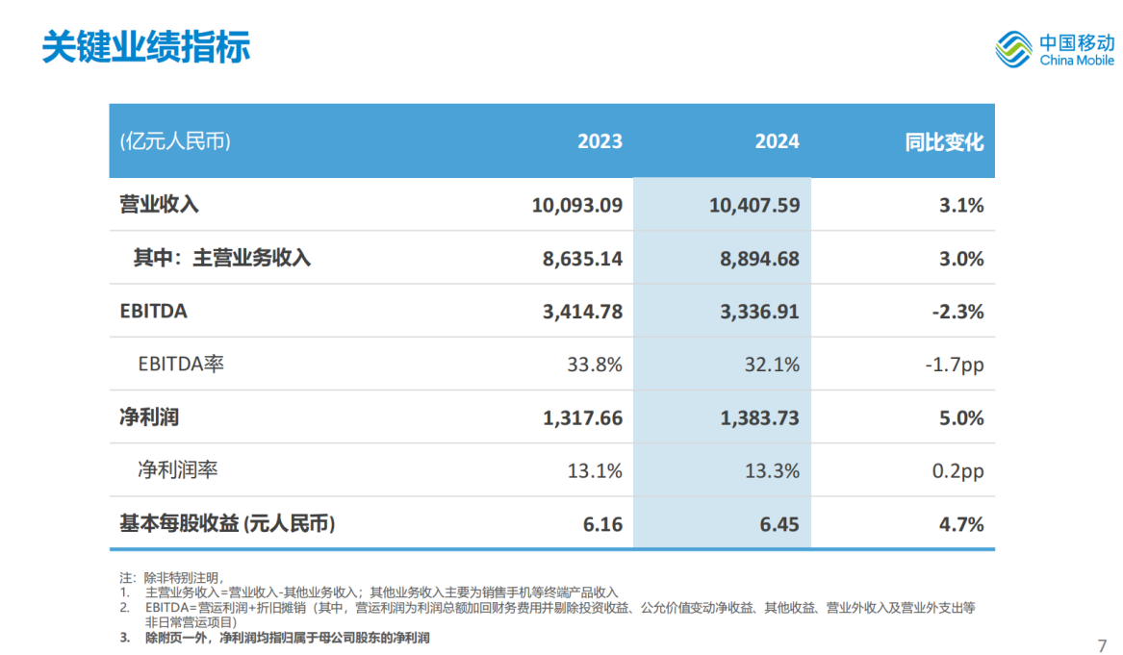Select the 营业收入 row label
The width and height of the screenshot is (1123, 655).
159,205
